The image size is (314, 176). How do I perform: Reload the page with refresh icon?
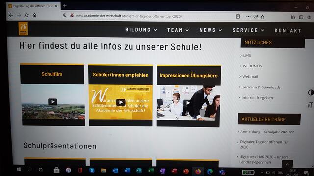[x=26, y=15]
